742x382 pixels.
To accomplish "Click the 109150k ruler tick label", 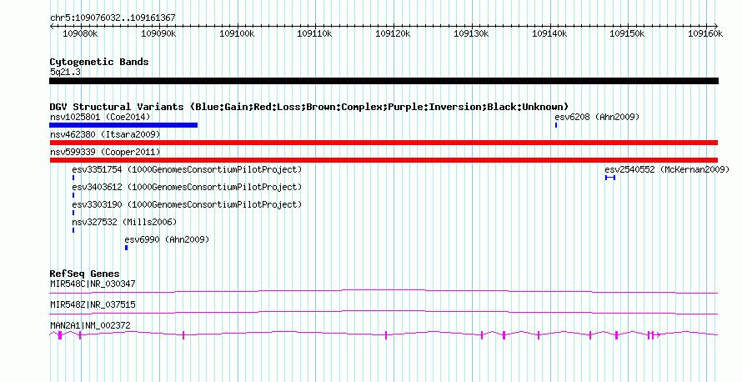I will tap(627, 33).
